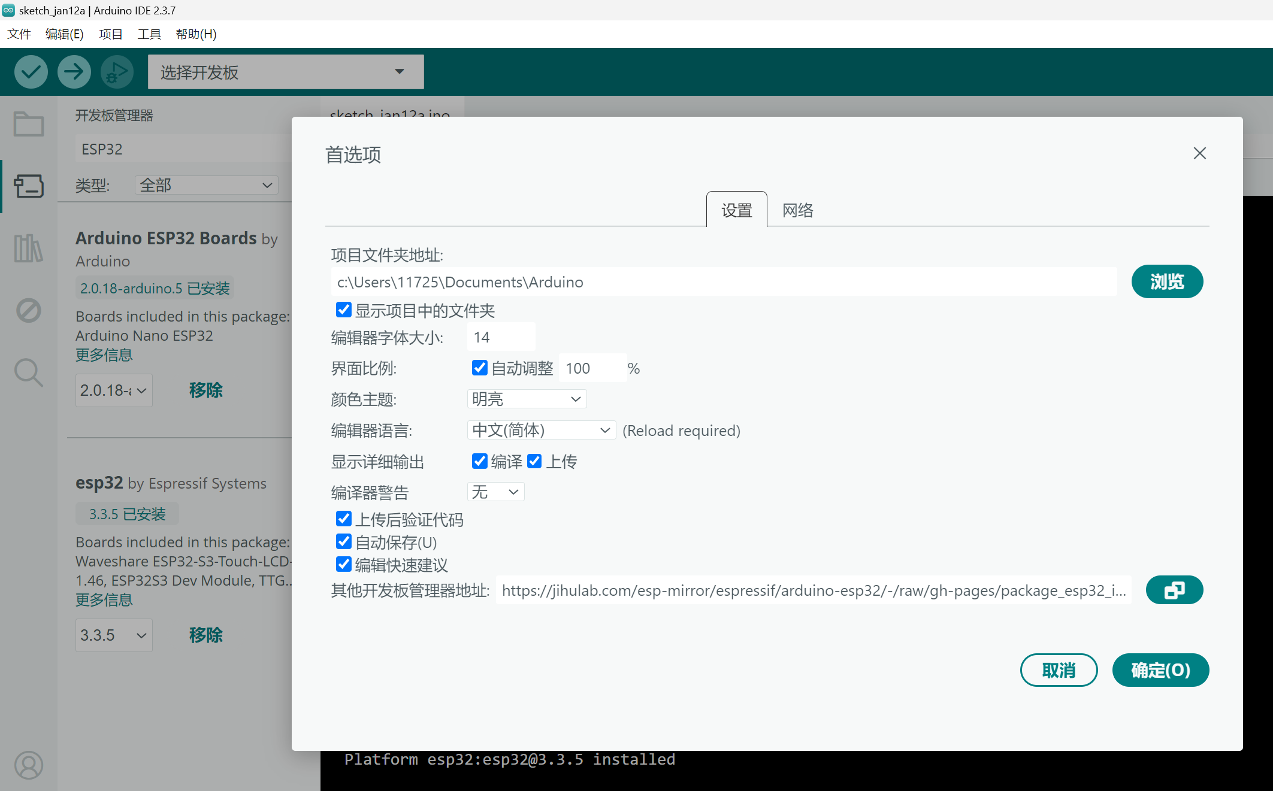This screenshot has height=791, width=1273.
Task: Open additional board URLs editor icon
Action: (x=1174, y=590)
